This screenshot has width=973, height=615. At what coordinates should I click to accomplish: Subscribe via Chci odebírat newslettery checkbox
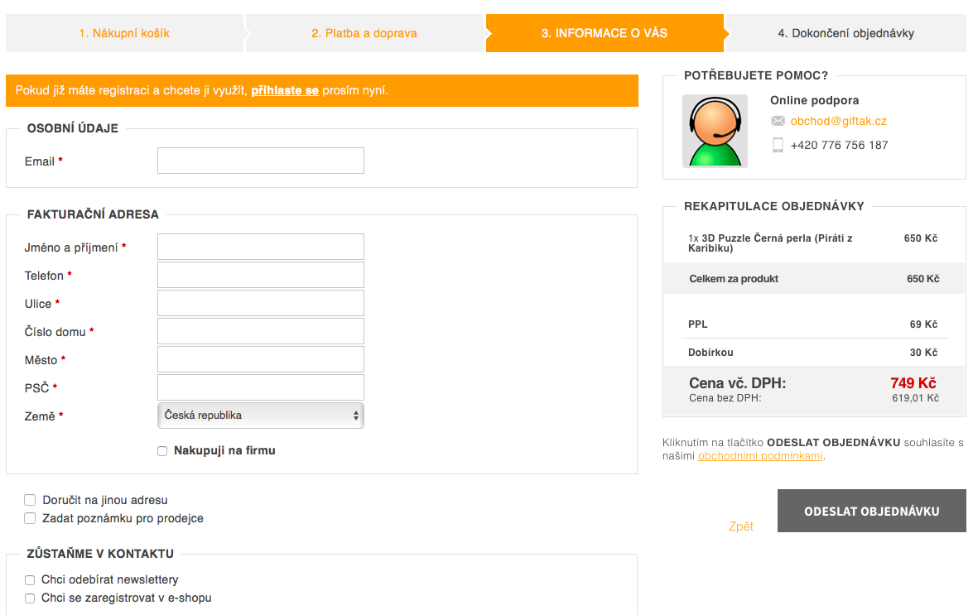pyautogui.click(x=30, y=580)
